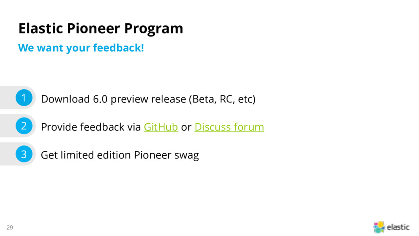419x236 pixels.
Task: Click 'Download 6.0 preview release' text
Action: click(113, 99)
